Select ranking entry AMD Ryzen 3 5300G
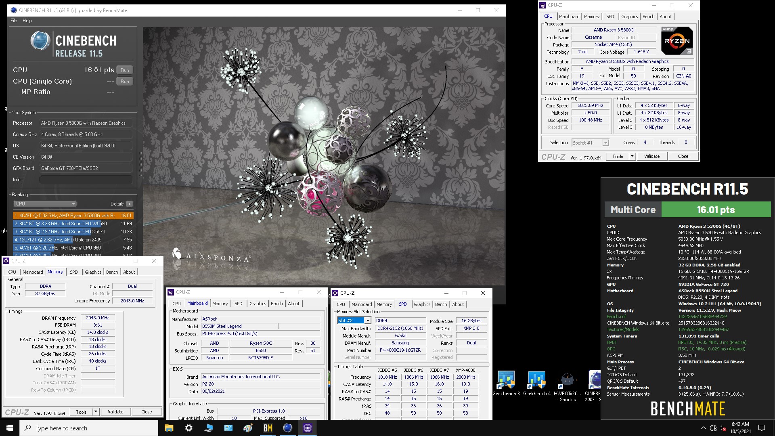Image resolution: width=775 pixels, height=436 pixels. click(x=73, y=216)
